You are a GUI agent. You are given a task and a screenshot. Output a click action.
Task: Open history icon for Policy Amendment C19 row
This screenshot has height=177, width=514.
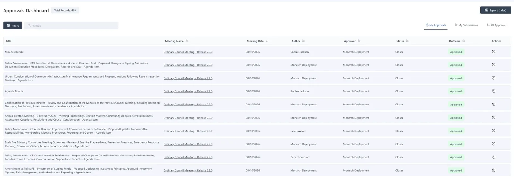494,64
